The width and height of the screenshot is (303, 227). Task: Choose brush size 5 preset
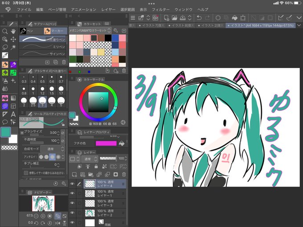[61, 102]
